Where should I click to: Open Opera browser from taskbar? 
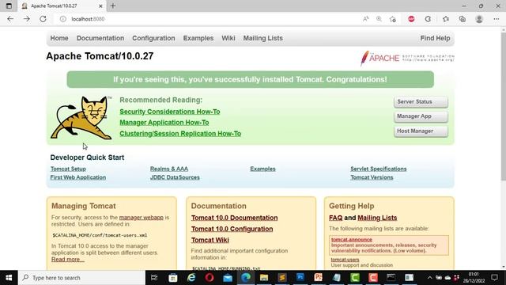point(210,278)
